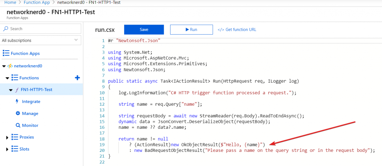Click the Proxies list icon
This screenshot has width=382, height=166.
click(15, 137)
